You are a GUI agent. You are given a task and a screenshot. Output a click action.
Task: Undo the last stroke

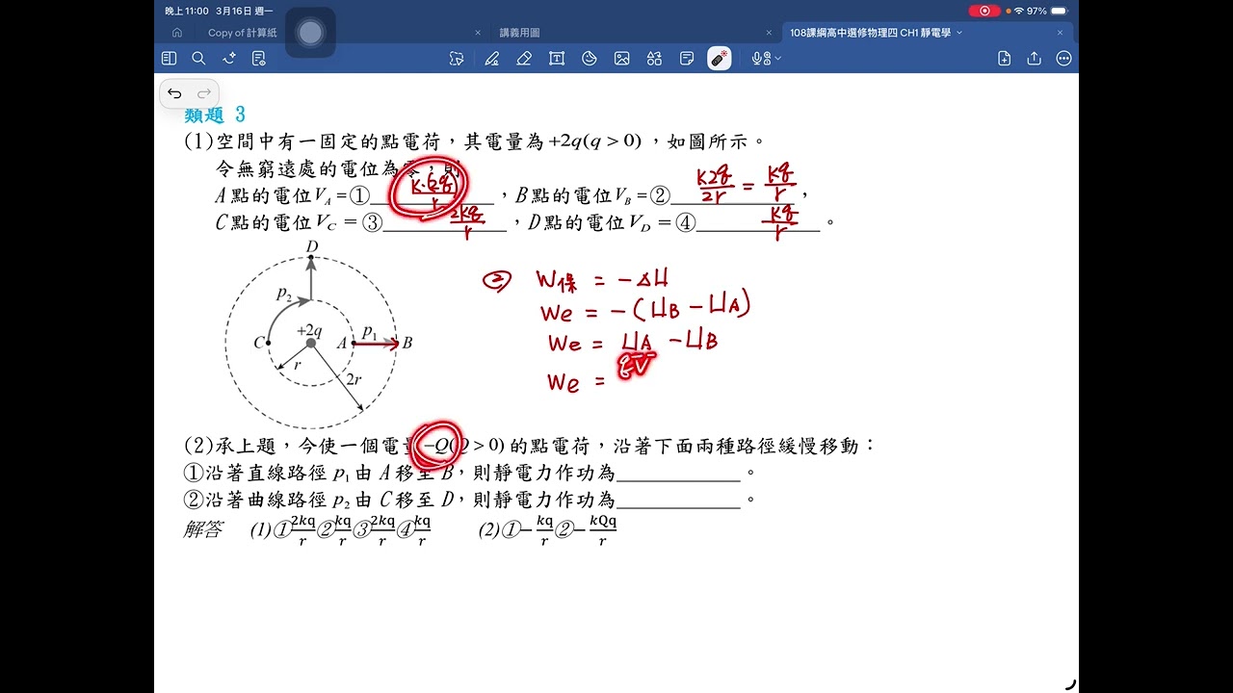174,93
